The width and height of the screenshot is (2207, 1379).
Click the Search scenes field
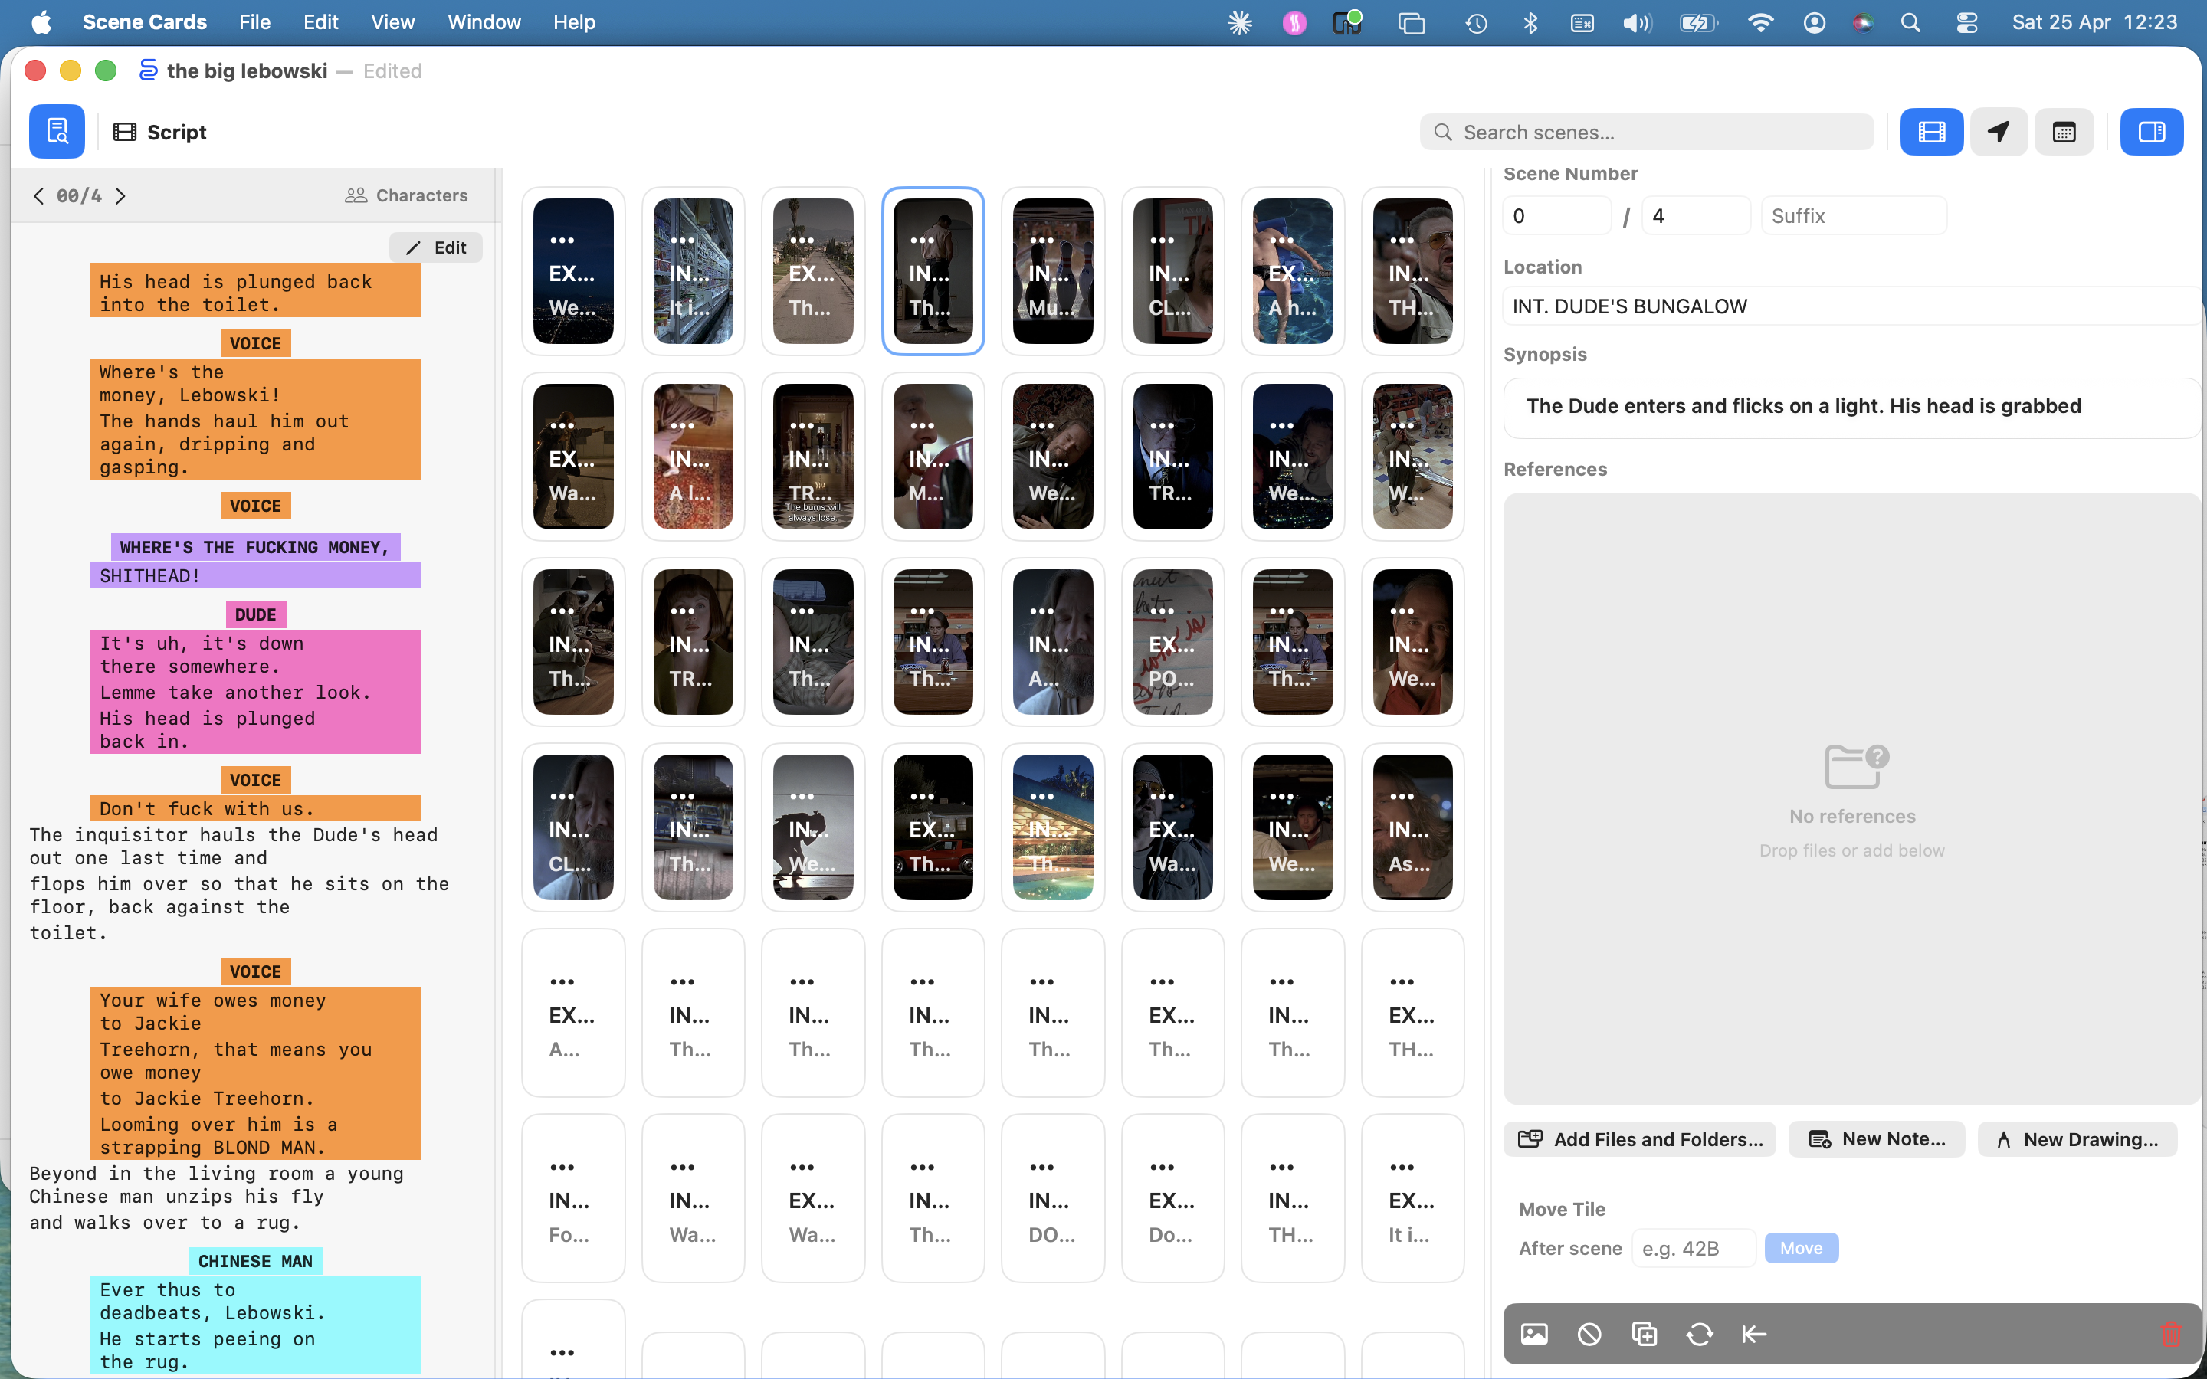[1647, 133]
